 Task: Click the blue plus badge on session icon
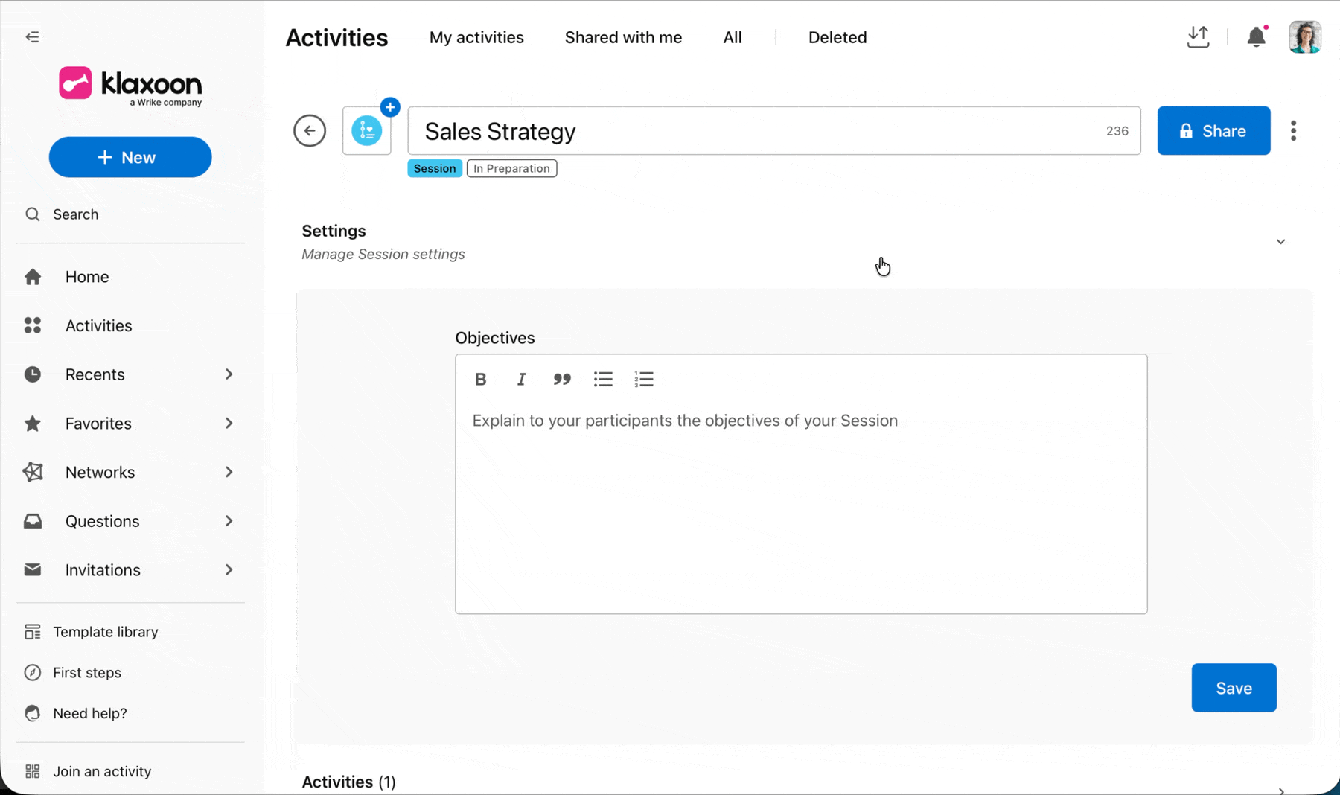[x=390, y=107]
